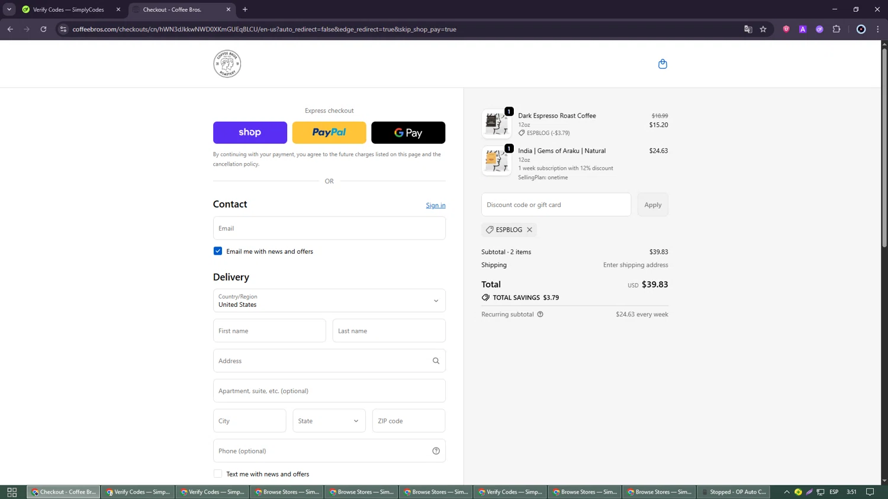Click the page vertical scrollbar
Image resolution: width=888 pixels, height=499 pixels.
pos(884,148)
